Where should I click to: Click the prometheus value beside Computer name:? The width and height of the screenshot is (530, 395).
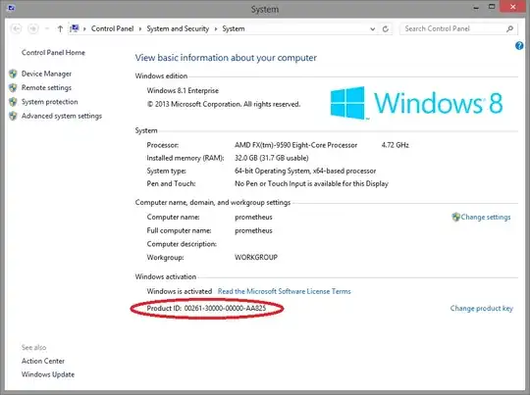coord(253,217)
